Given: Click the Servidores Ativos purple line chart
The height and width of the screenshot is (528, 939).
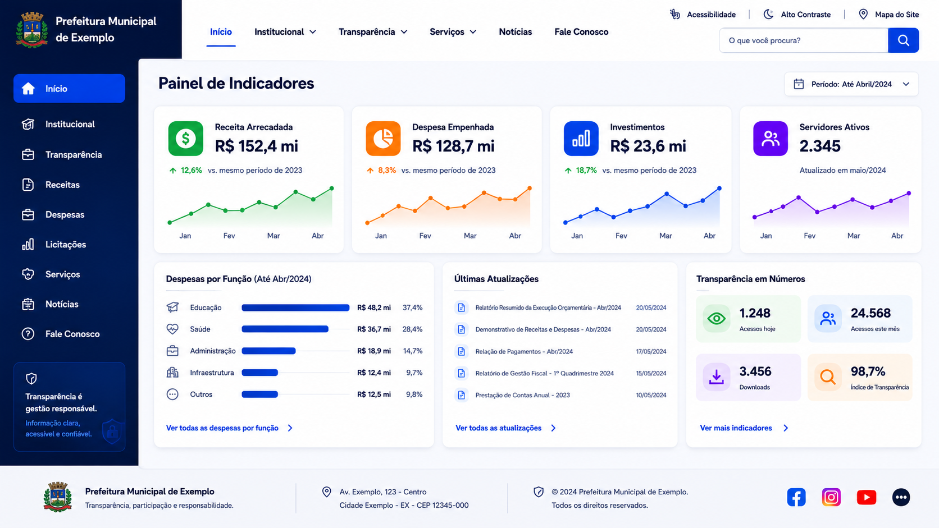Looking at the screenshot, I should click(x=831, y=208).
